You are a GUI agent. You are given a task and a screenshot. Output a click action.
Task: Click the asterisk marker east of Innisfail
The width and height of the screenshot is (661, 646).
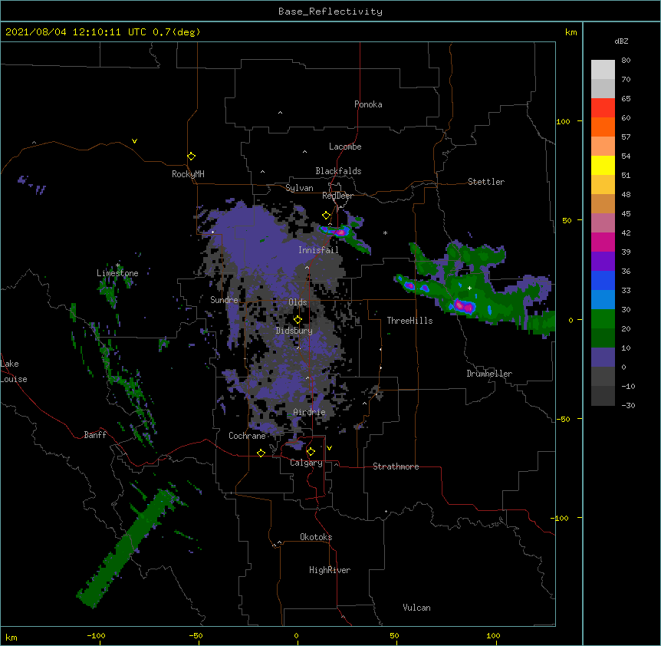click(385, 232)
